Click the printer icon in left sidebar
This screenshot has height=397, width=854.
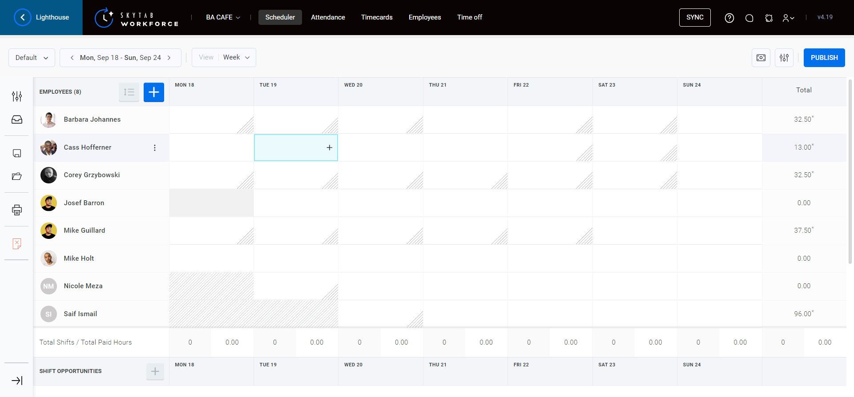(x=17, y=210)
